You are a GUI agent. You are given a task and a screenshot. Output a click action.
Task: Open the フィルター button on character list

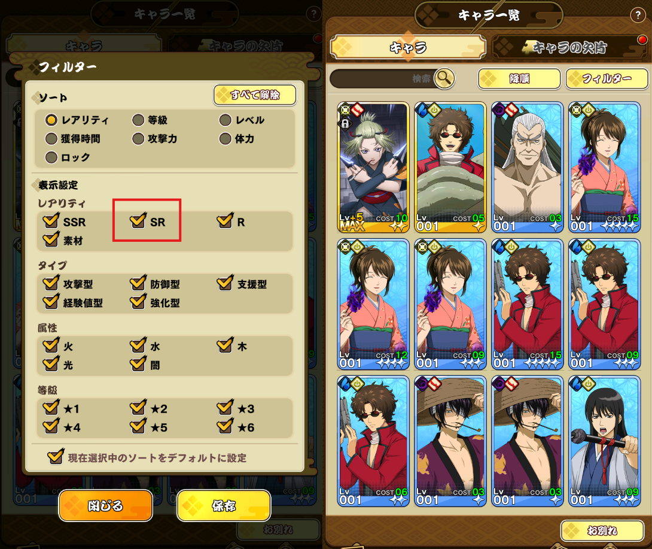pos(607,78)
